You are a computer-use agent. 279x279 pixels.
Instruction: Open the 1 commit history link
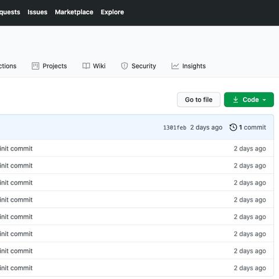[x=248, y=127]
